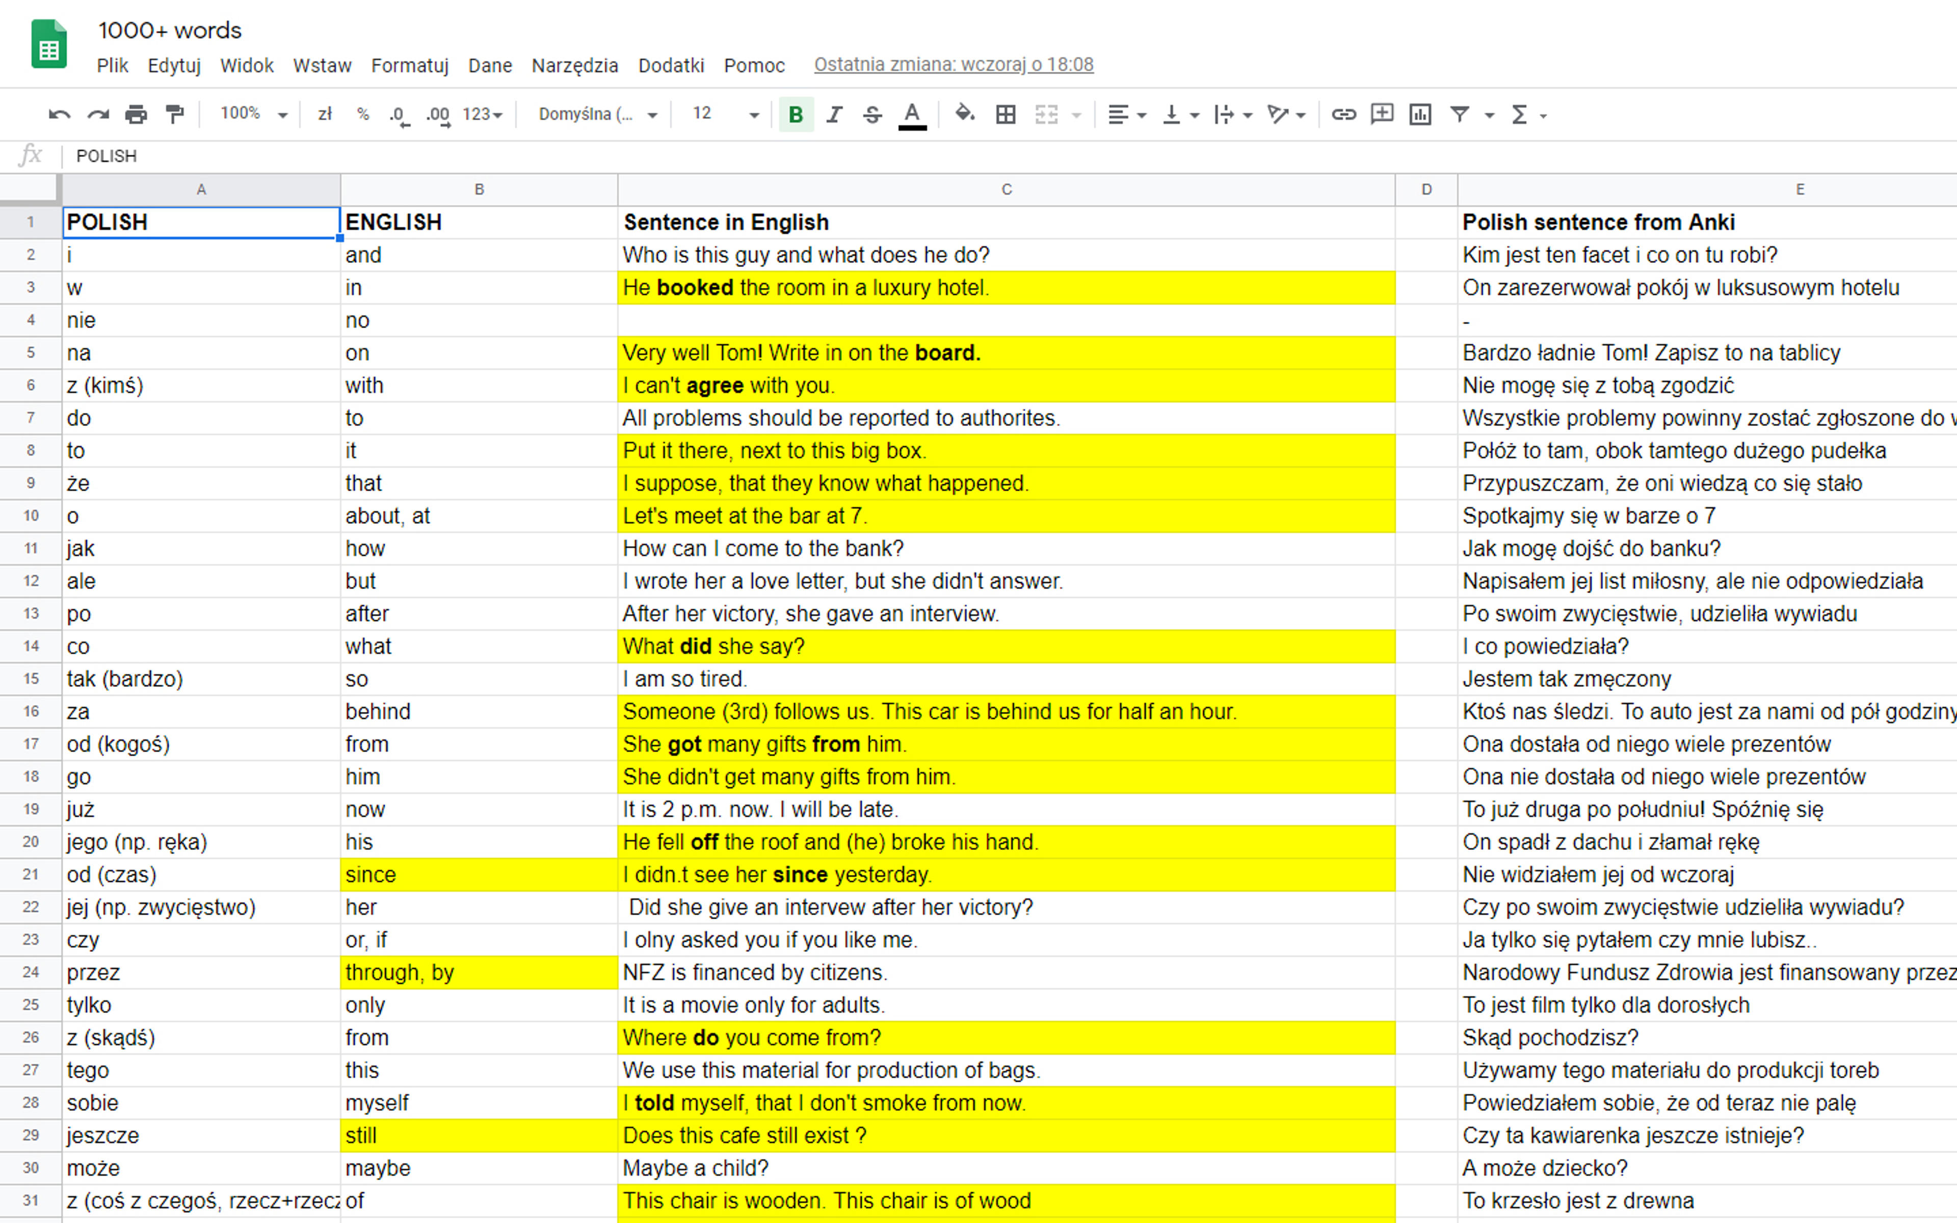The width and height of the screenshot is (1957, 1223).
Task: Choose fill color paint bucket
Action: (964, 115)
